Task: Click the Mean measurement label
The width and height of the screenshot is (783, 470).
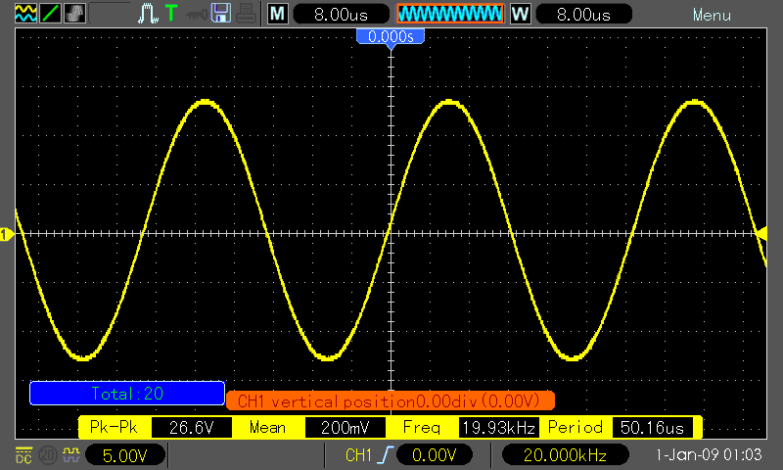Action: (x=267, y=427)
